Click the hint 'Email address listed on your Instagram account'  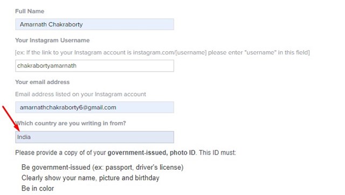click(x=80, y=94)
